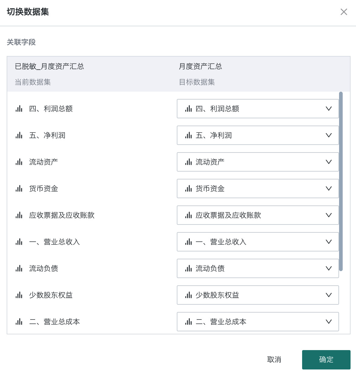Expand the chevron of the 流动负债 dropdown
This screenshot has height=374, width=356.
pyautogui.click(x=329, y=268)
